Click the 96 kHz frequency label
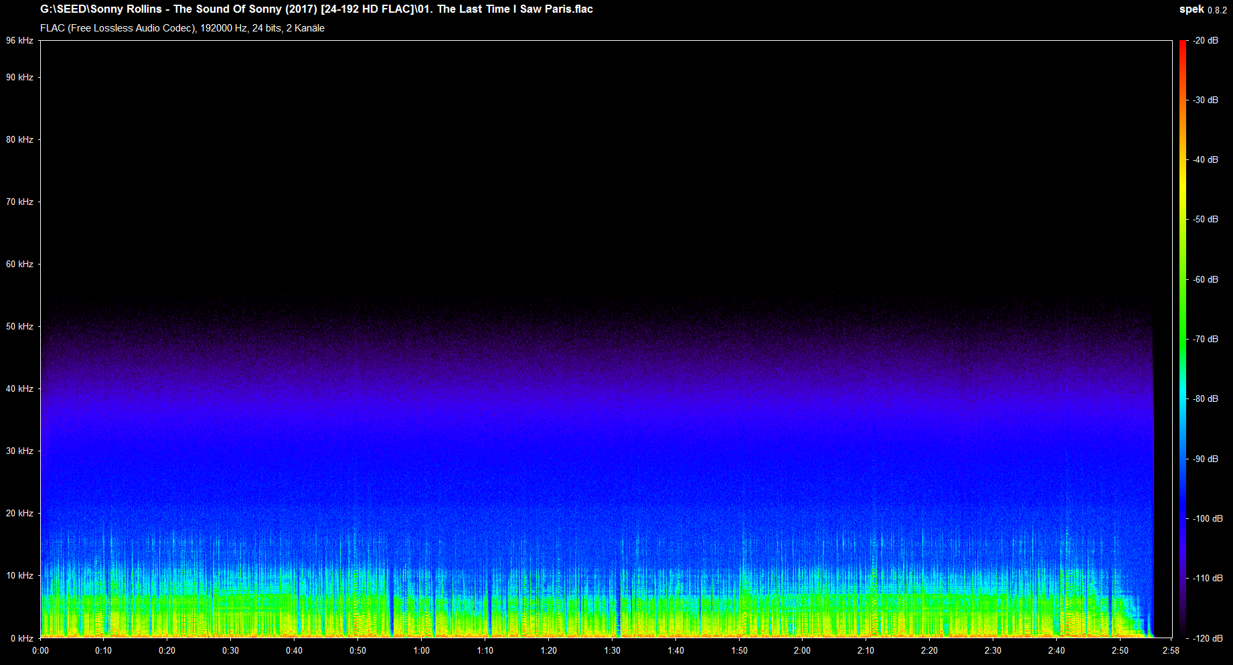Screen dimensions: 1233x665 click(x=19, y=41)
